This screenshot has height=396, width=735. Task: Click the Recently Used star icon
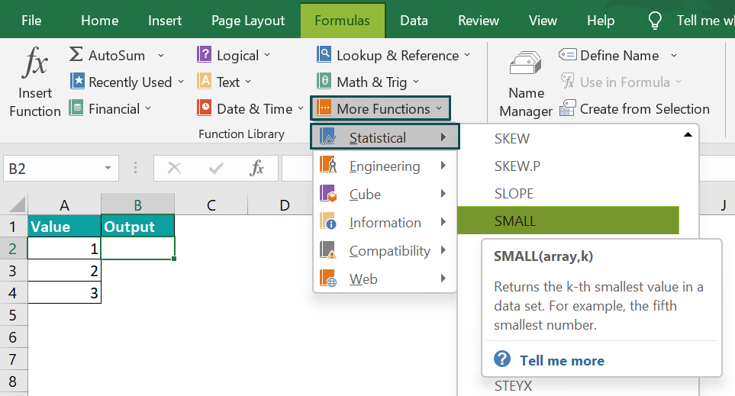(x=77, y=81)
